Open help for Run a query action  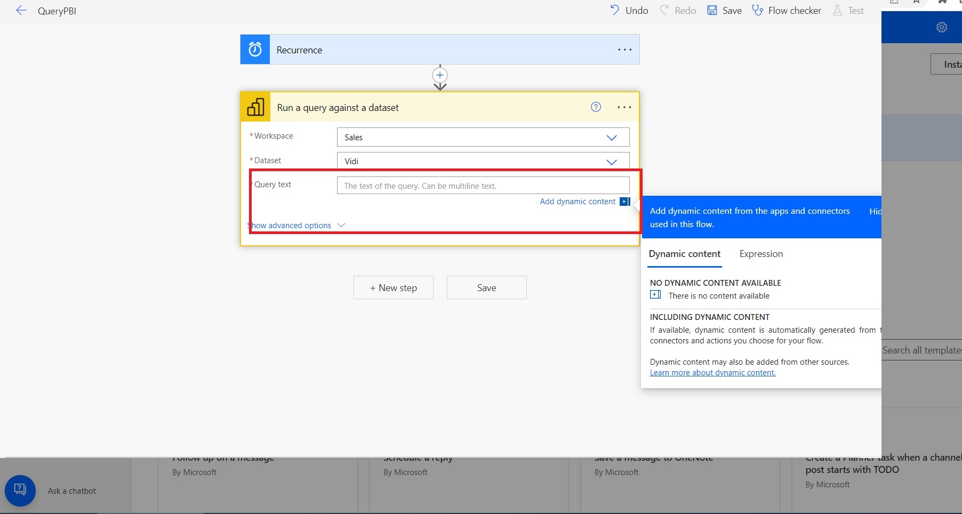click(596, 107)
